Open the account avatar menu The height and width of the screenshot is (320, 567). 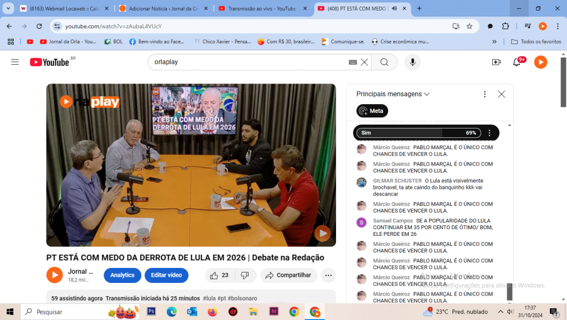(540, 62)
